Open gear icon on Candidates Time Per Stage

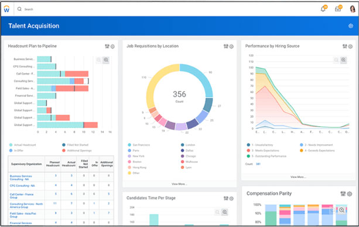[x=231, y=198]
